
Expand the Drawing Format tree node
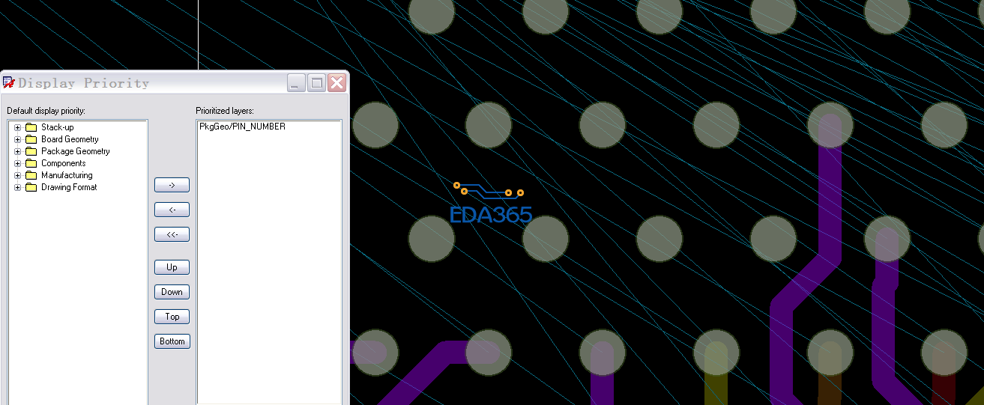[x=18, y=187]
